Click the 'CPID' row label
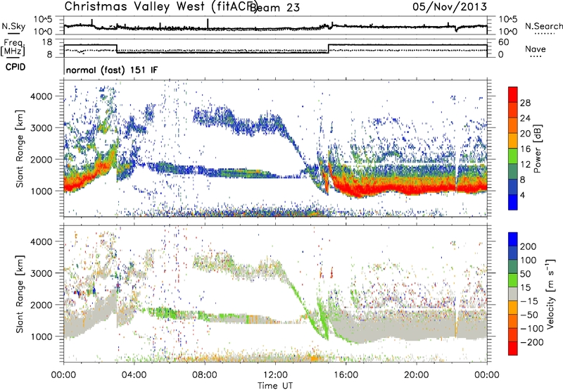This screenshot has width=563, height=390. pyautogui.click(x=15, y=67)
